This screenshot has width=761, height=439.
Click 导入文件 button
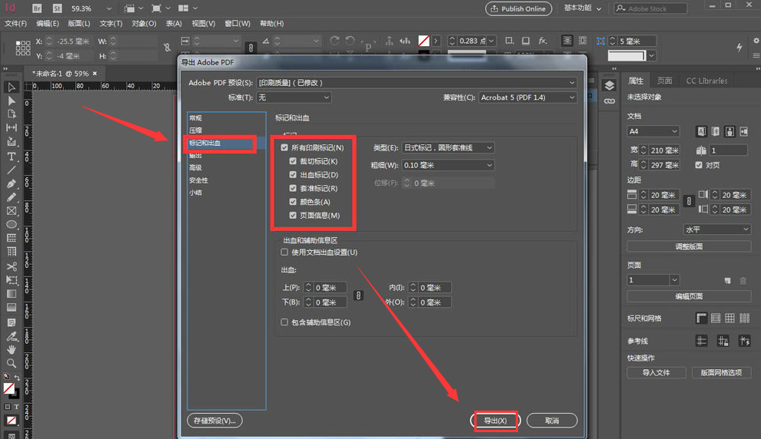(x=656, y=373)
